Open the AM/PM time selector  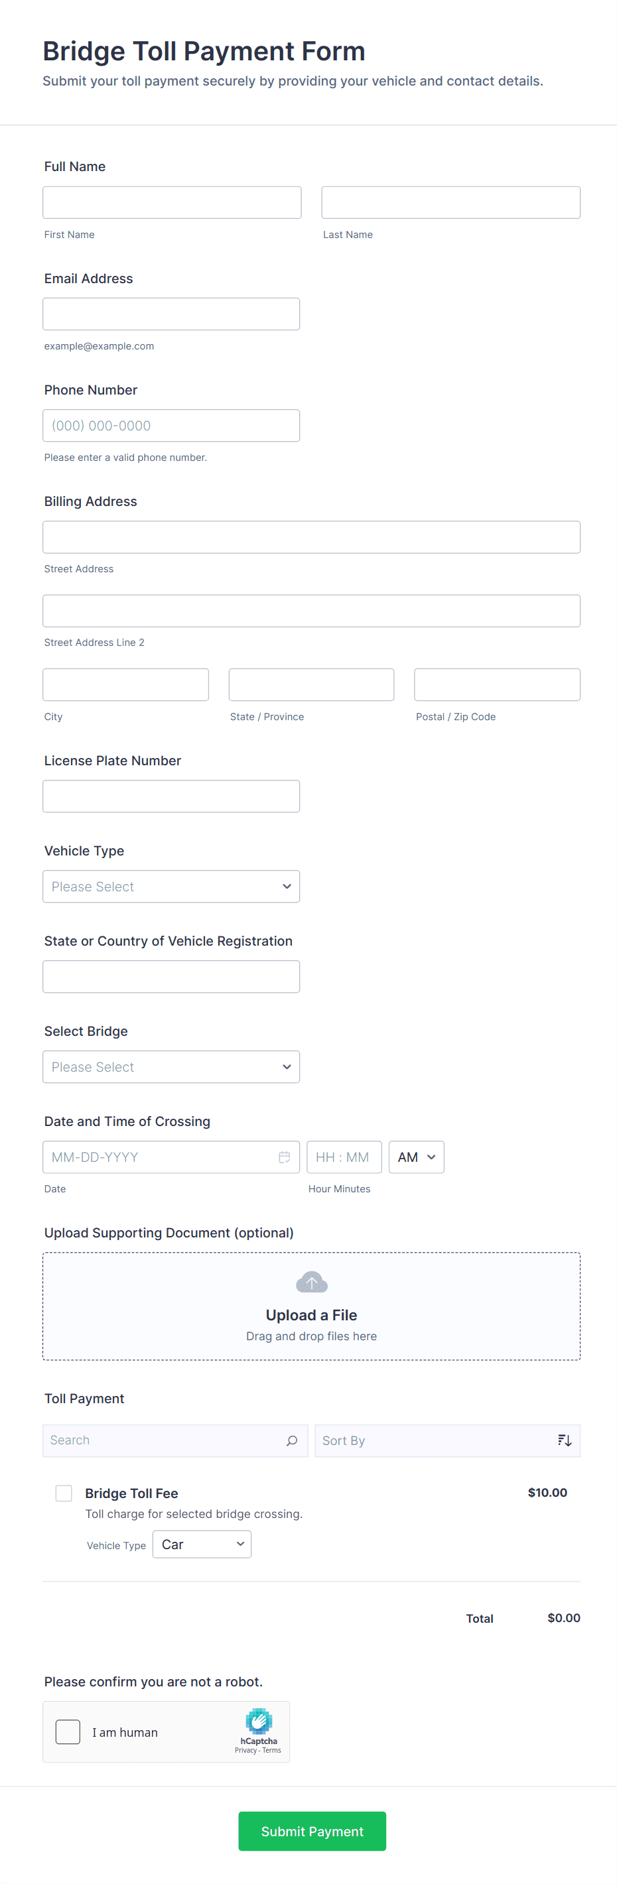(x=416, y=1157)
